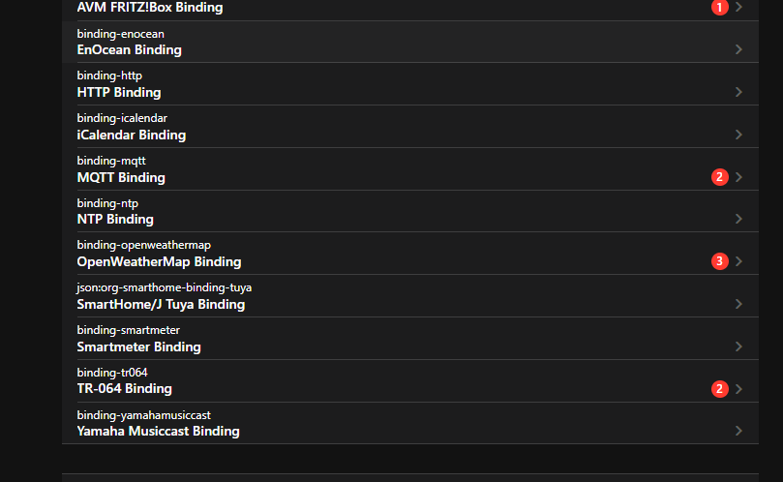Click the red badge 2 on TR-064 Binding

click(719, 389)
